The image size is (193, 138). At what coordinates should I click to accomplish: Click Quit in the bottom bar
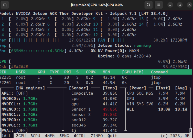pos(112,136)
